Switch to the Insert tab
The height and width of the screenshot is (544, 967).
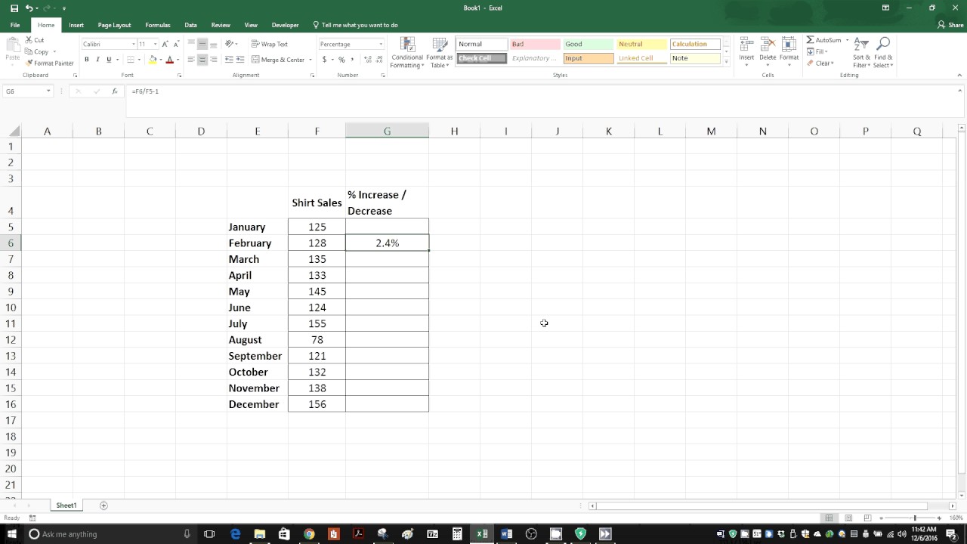pyautogui.click(x=76, y=25)
